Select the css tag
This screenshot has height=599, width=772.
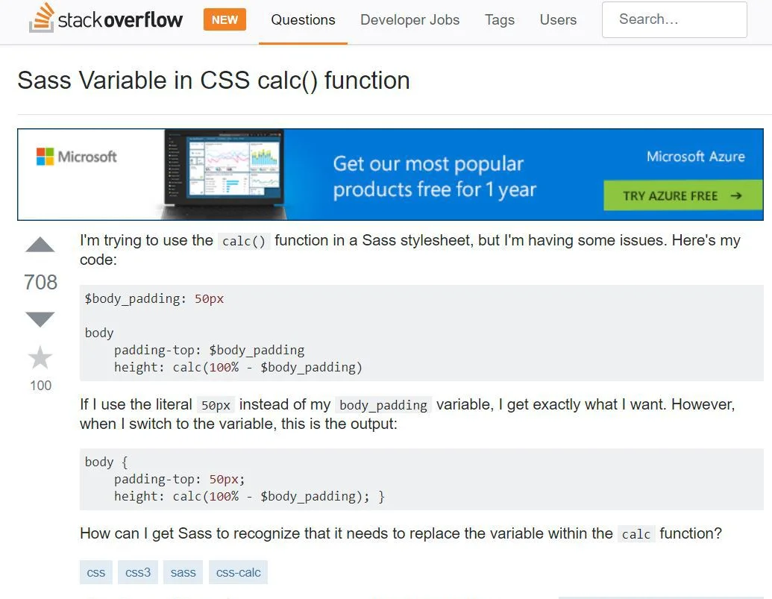[x=96, y=572]
